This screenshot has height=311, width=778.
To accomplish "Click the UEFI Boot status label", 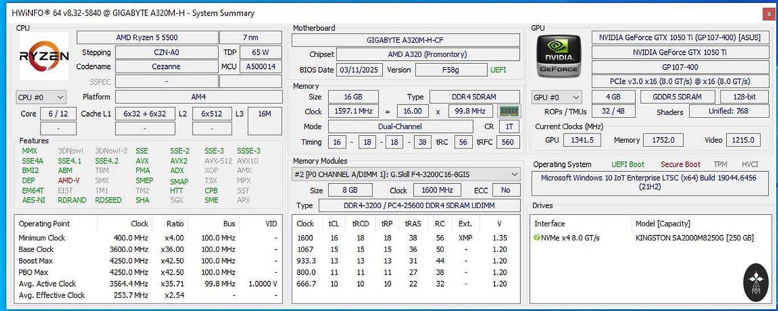I will pyautogui.click(x=628, y=164).
